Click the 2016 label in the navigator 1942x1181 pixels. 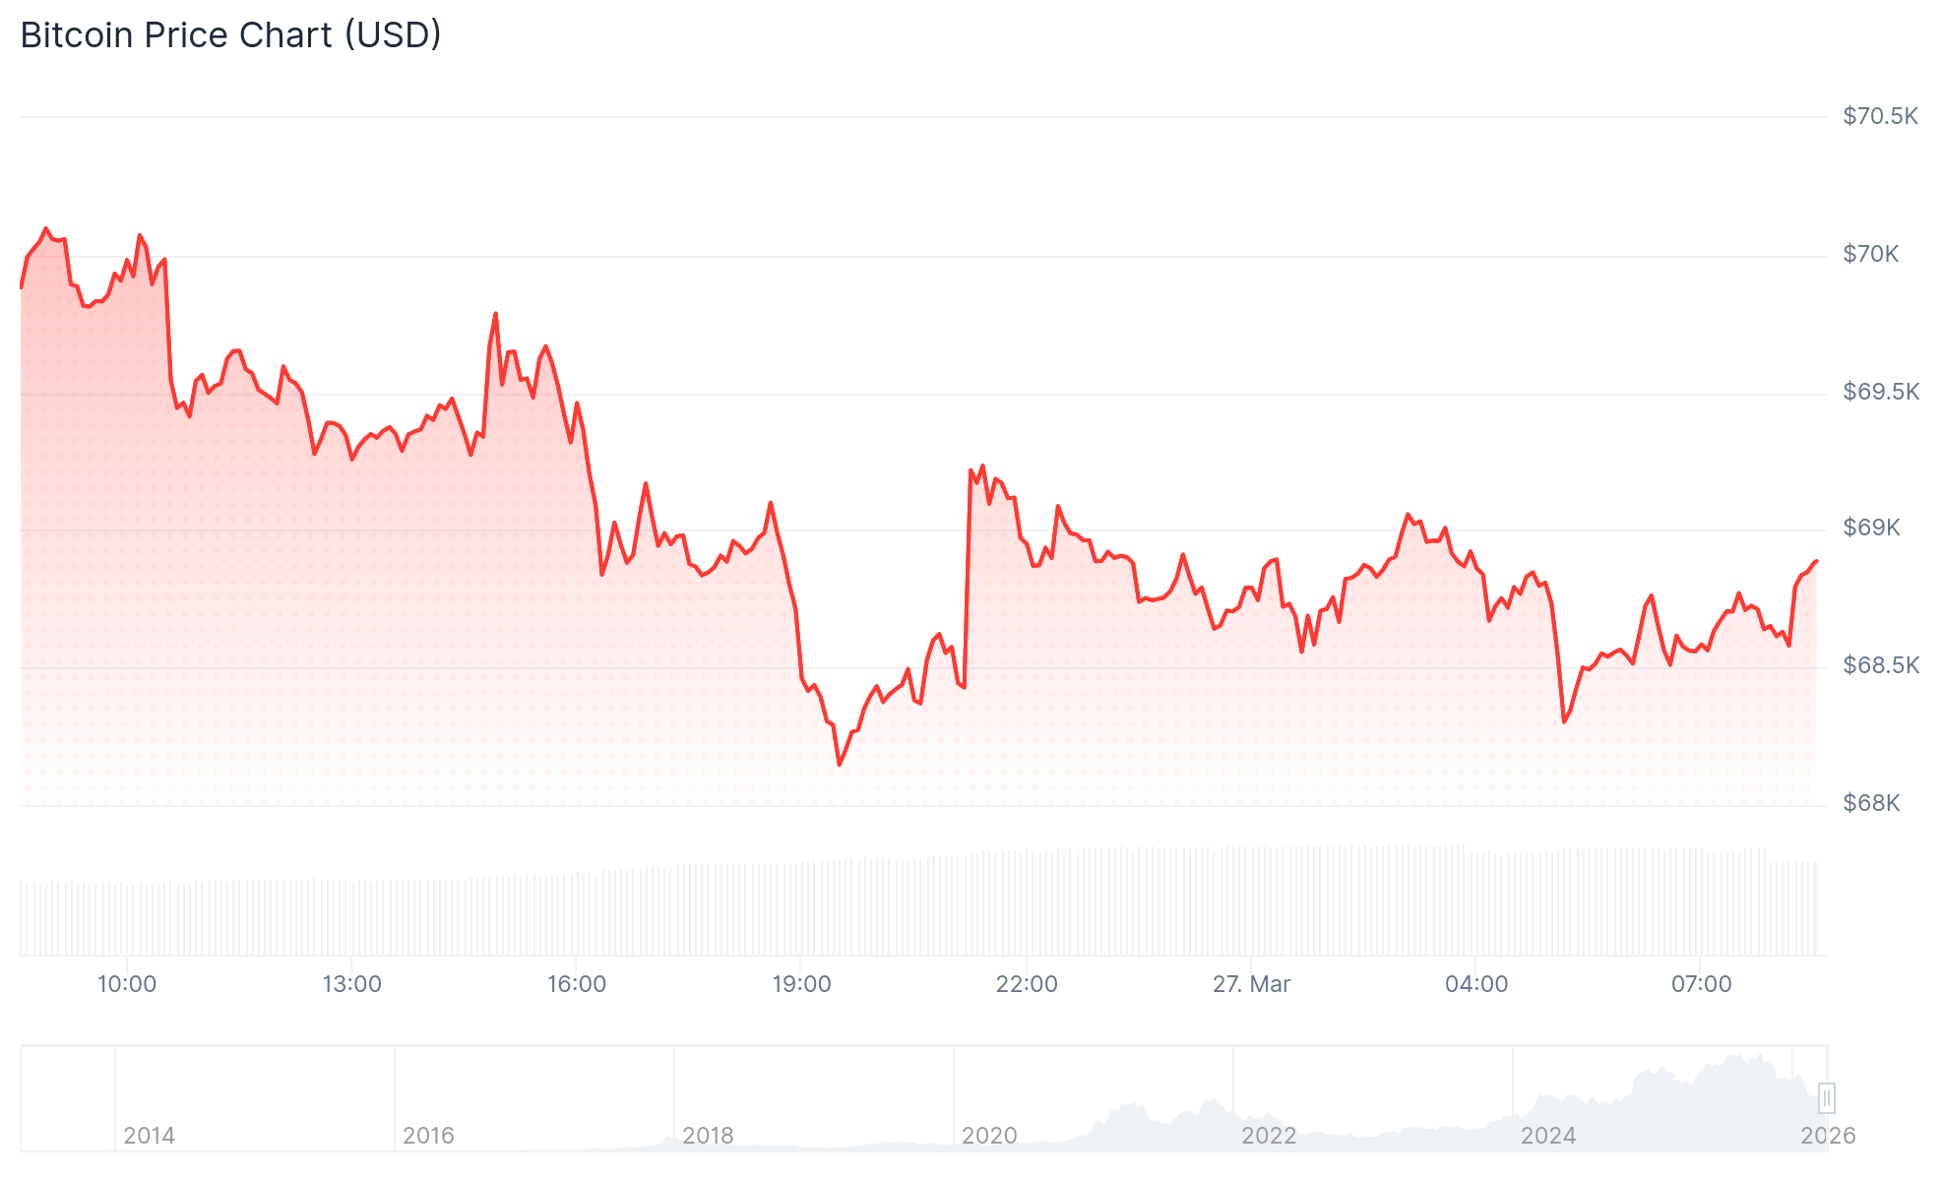pyautogui.click(x=428, y=1136)
